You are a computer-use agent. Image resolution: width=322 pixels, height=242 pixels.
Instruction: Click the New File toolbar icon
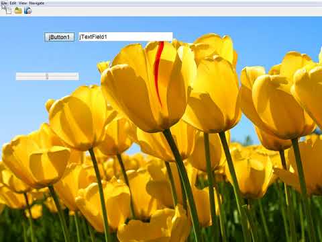pyautogui.click(x=8, y=10)
